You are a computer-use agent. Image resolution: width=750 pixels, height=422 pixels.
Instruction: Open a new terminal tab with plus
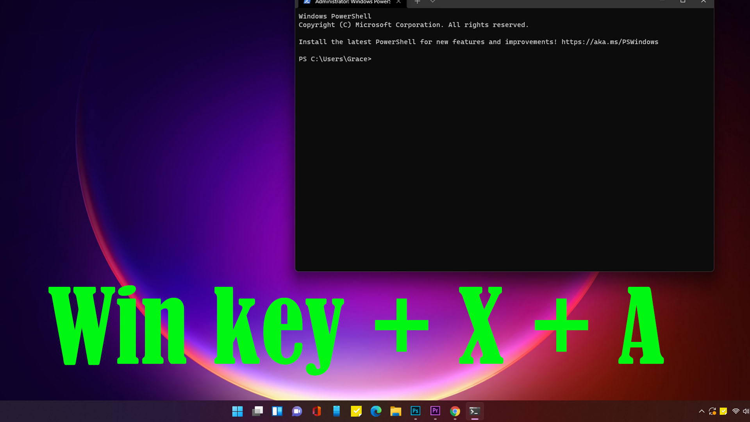click(x=417, y=2)
